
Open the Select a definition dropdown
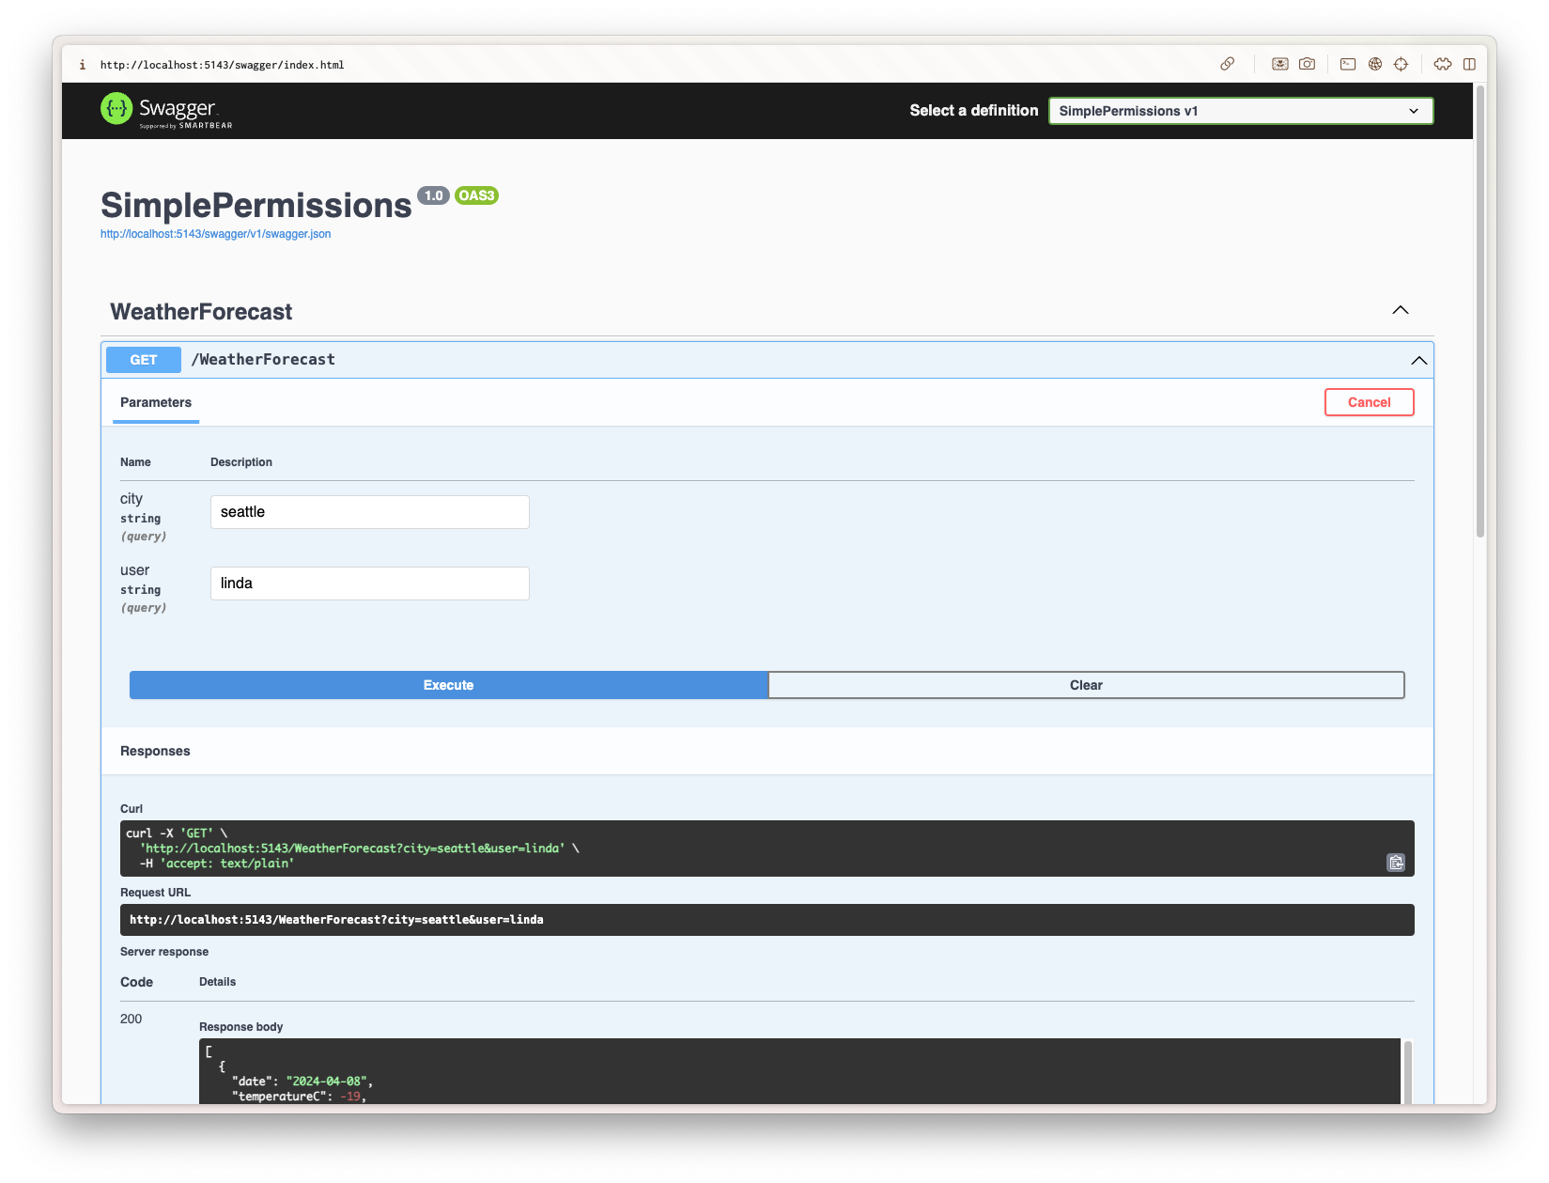coord(1240,111)
